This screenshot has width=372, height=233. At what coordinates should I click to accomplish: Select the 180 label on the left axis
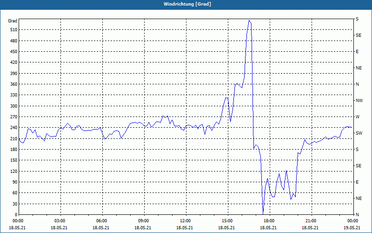point(13,149)
